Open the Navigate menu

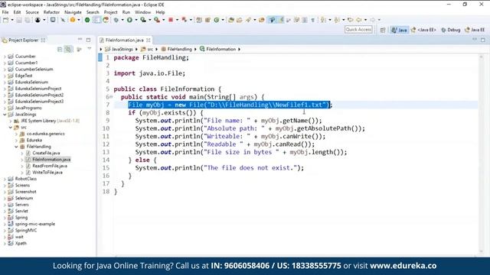(73, 12)
